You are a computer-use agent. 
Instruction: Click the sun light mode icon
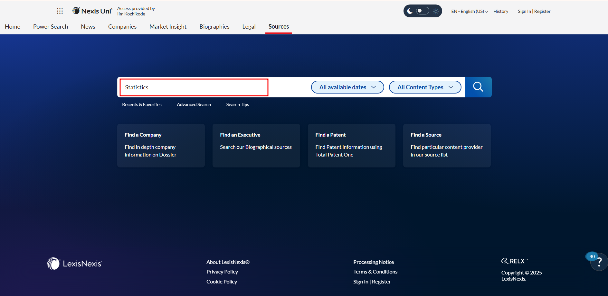(x=436, y=11)
